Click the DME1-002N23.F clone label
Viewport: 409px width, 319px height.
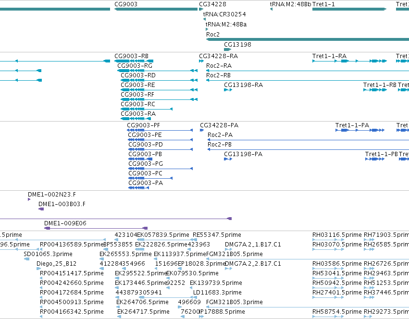(52, 195)
